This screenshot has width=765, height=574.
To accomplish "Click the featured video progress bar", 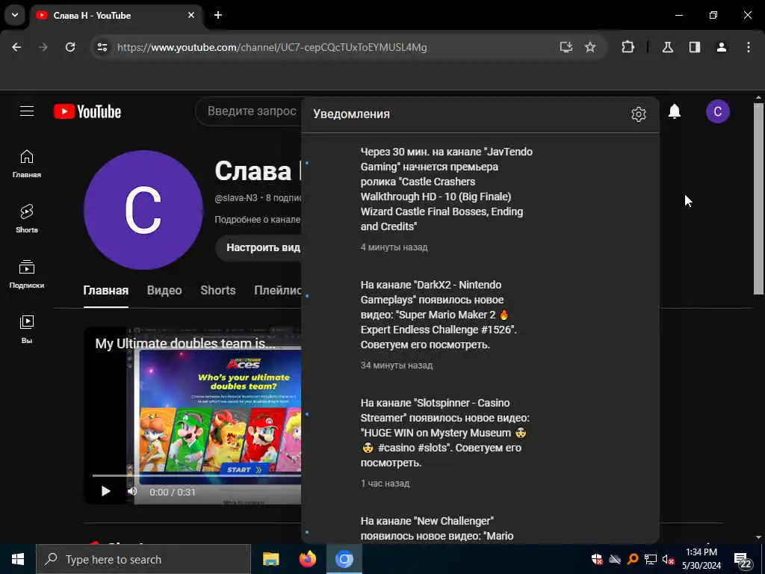I will 196,475.
